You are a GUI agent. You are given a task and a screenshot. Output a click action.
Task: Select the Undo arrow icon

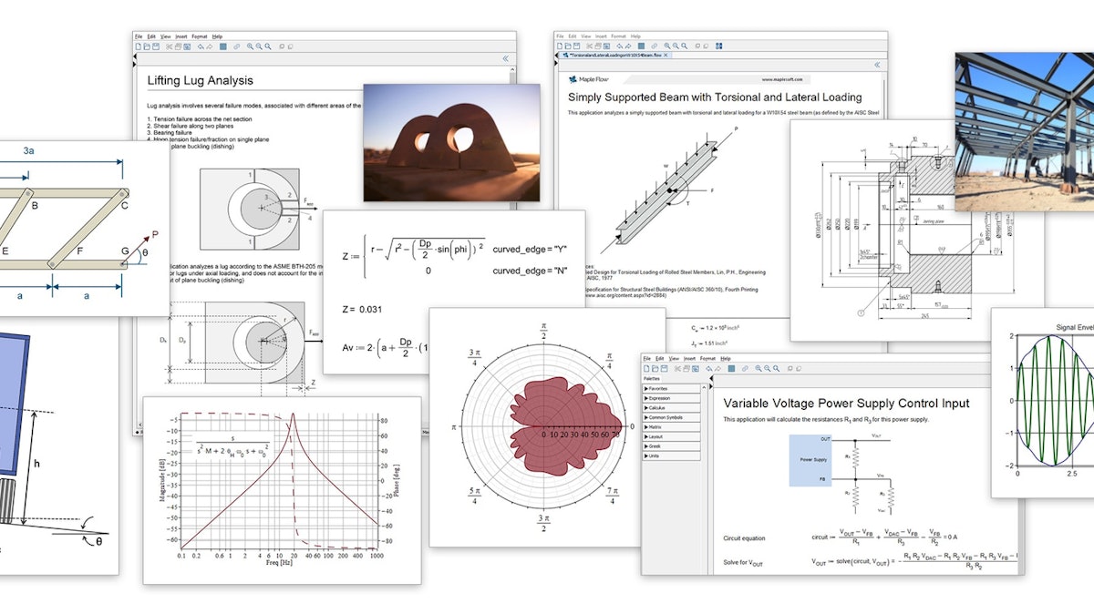[619, 46]
